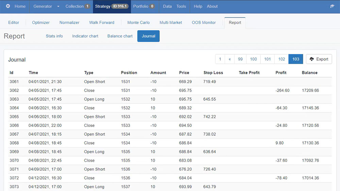This screenshot has height=191, width=340.
Task: Go to journal page 1
Action: click(220, 59)
